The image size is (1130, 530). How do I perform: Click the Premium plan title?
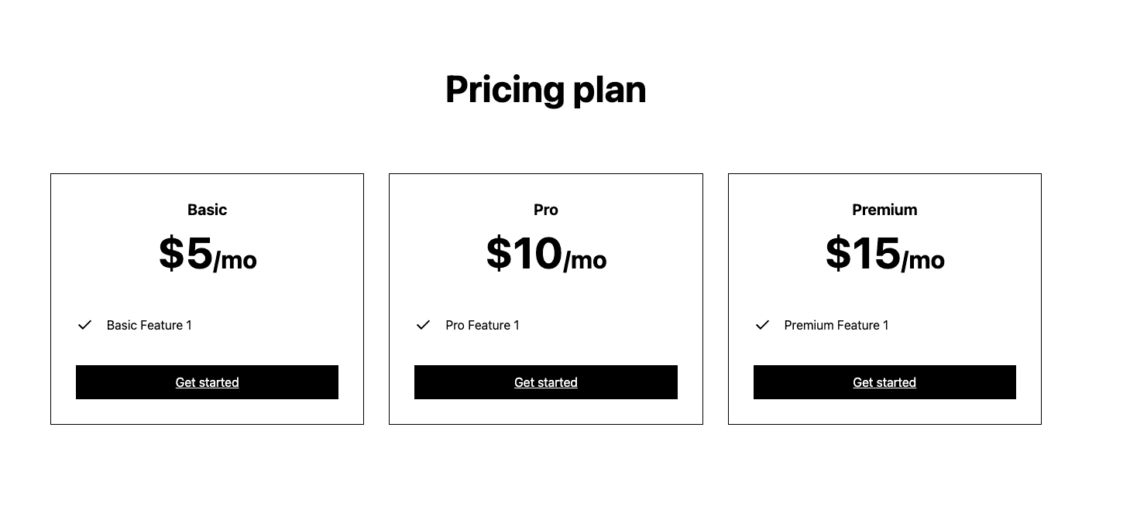[884, 209]
